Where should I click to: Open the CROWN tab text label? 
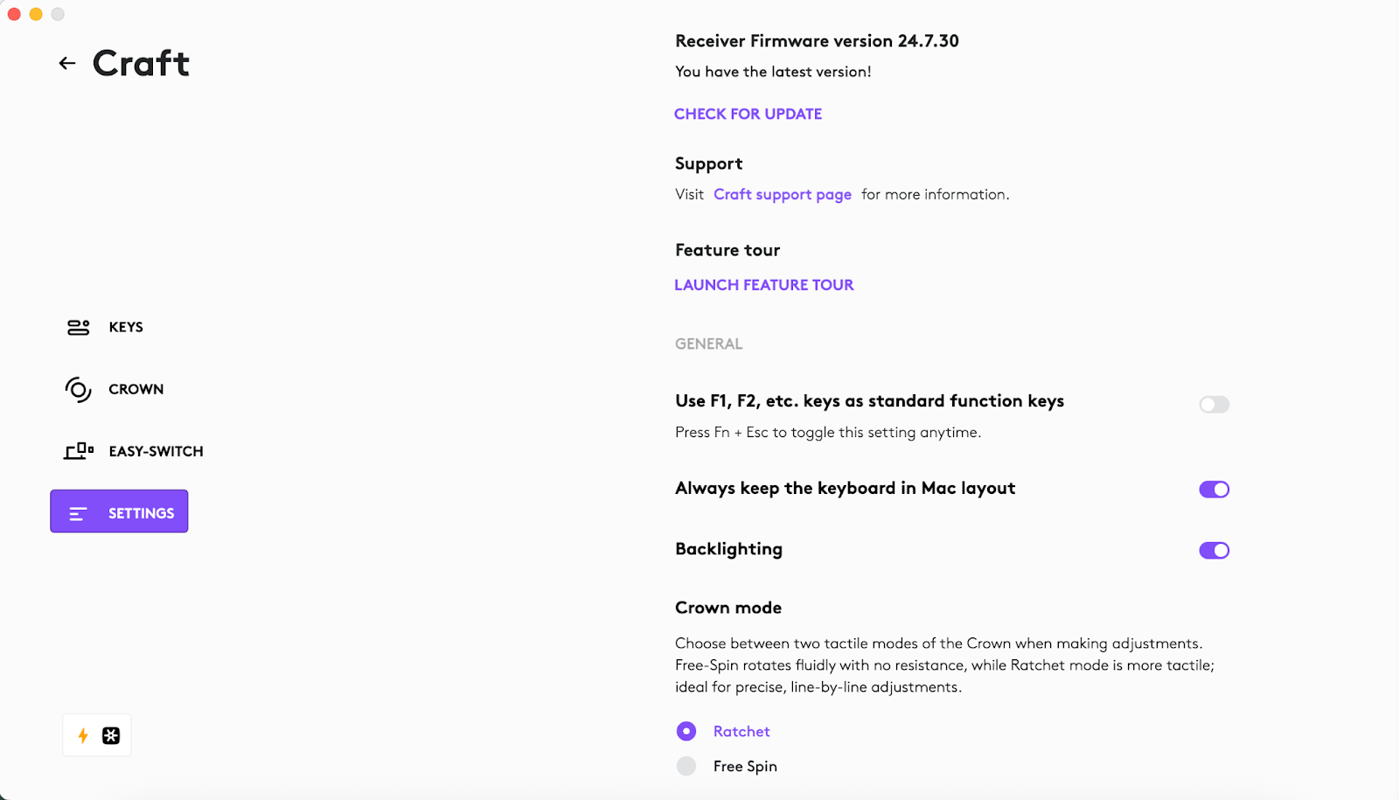point(136,389)
